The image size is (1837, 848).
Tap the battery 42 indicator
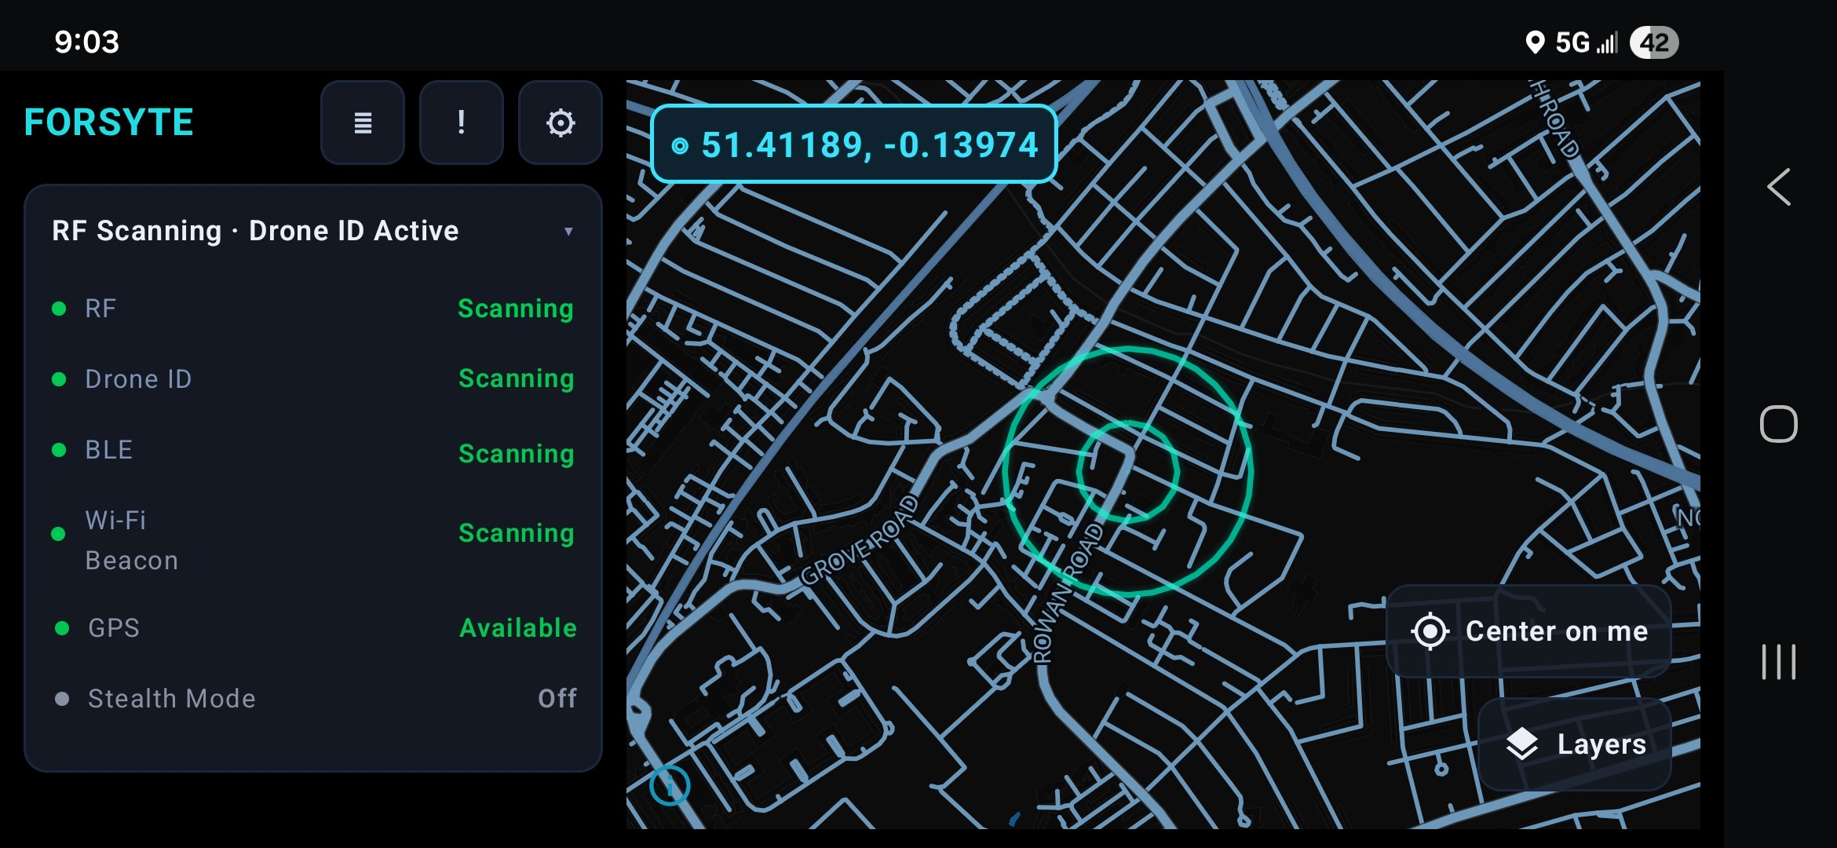pyautogui.click(x=1654, y=42)
